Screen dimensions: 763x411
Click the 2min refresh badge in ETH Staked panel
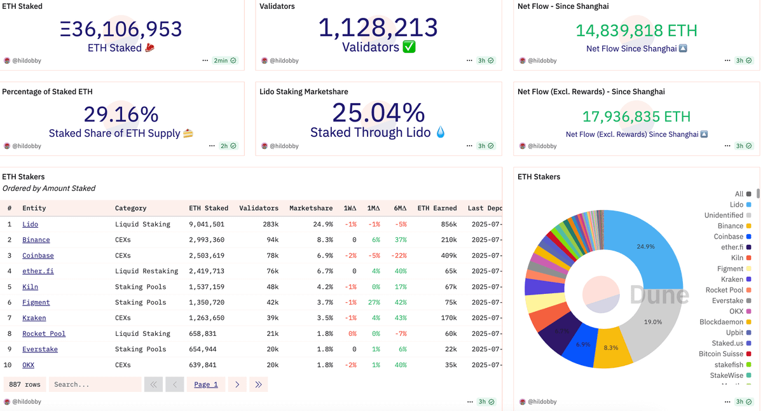tap(225, 60)
